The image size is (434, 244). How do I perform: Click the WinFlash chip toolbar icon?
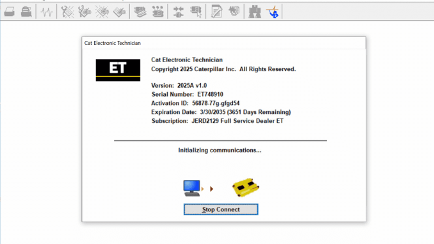(x=234, y=12)
